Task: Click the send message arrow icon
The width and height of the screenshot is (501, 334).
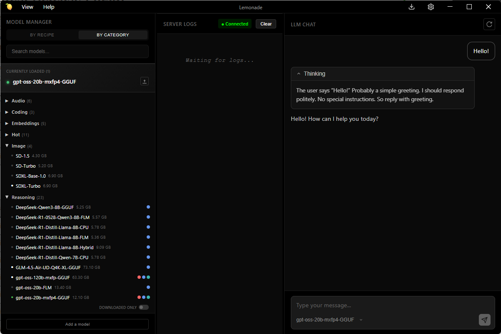Action: 484,320
